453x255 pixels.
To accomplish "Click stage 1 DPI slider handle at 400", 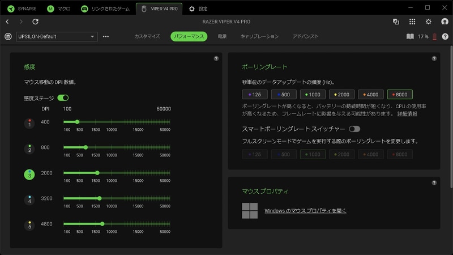I will click(x=77, y=122).
